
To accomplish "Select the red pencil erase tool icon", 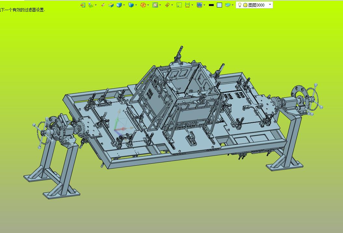I will (103, 5).
